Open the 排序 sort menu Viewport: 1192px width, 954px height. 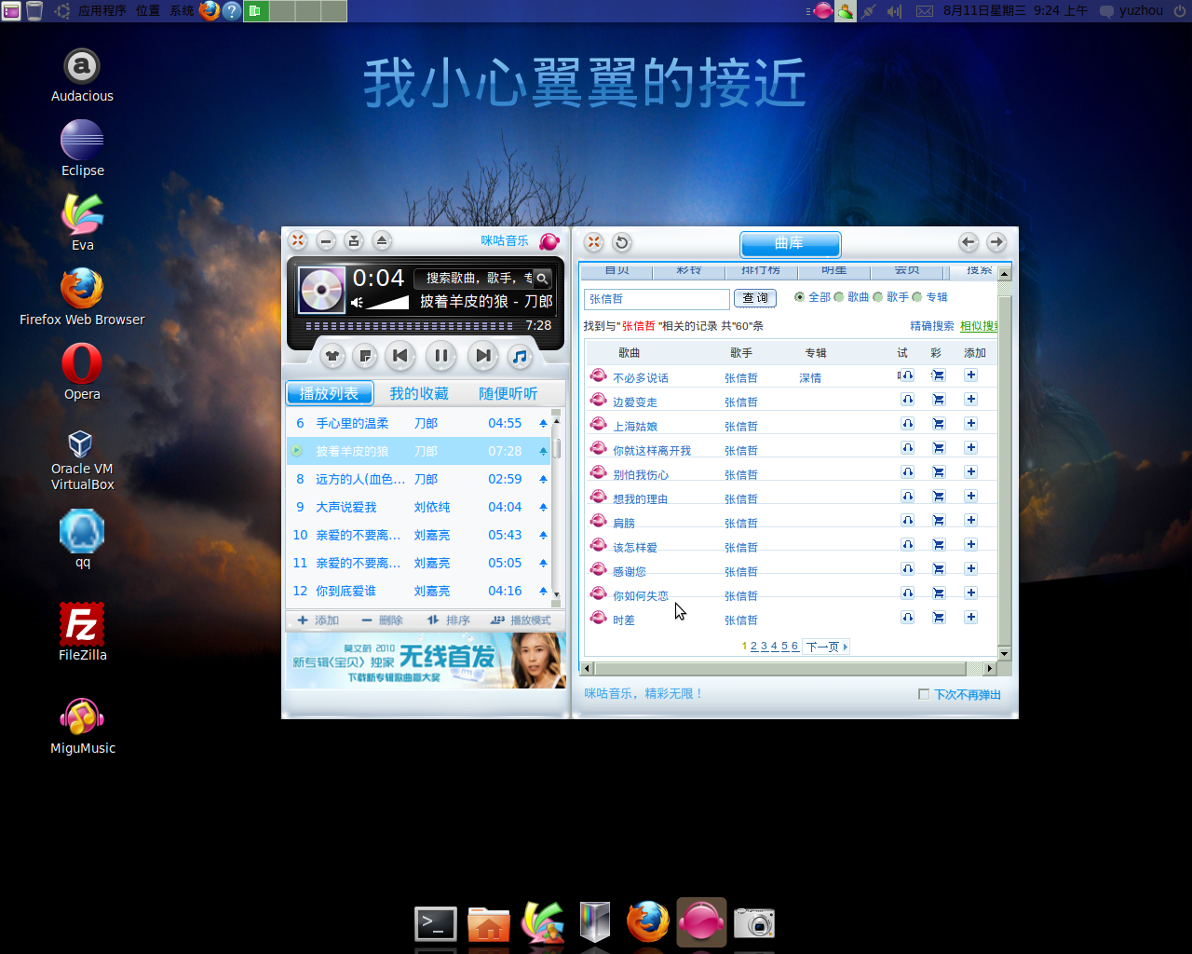point(448,620)
